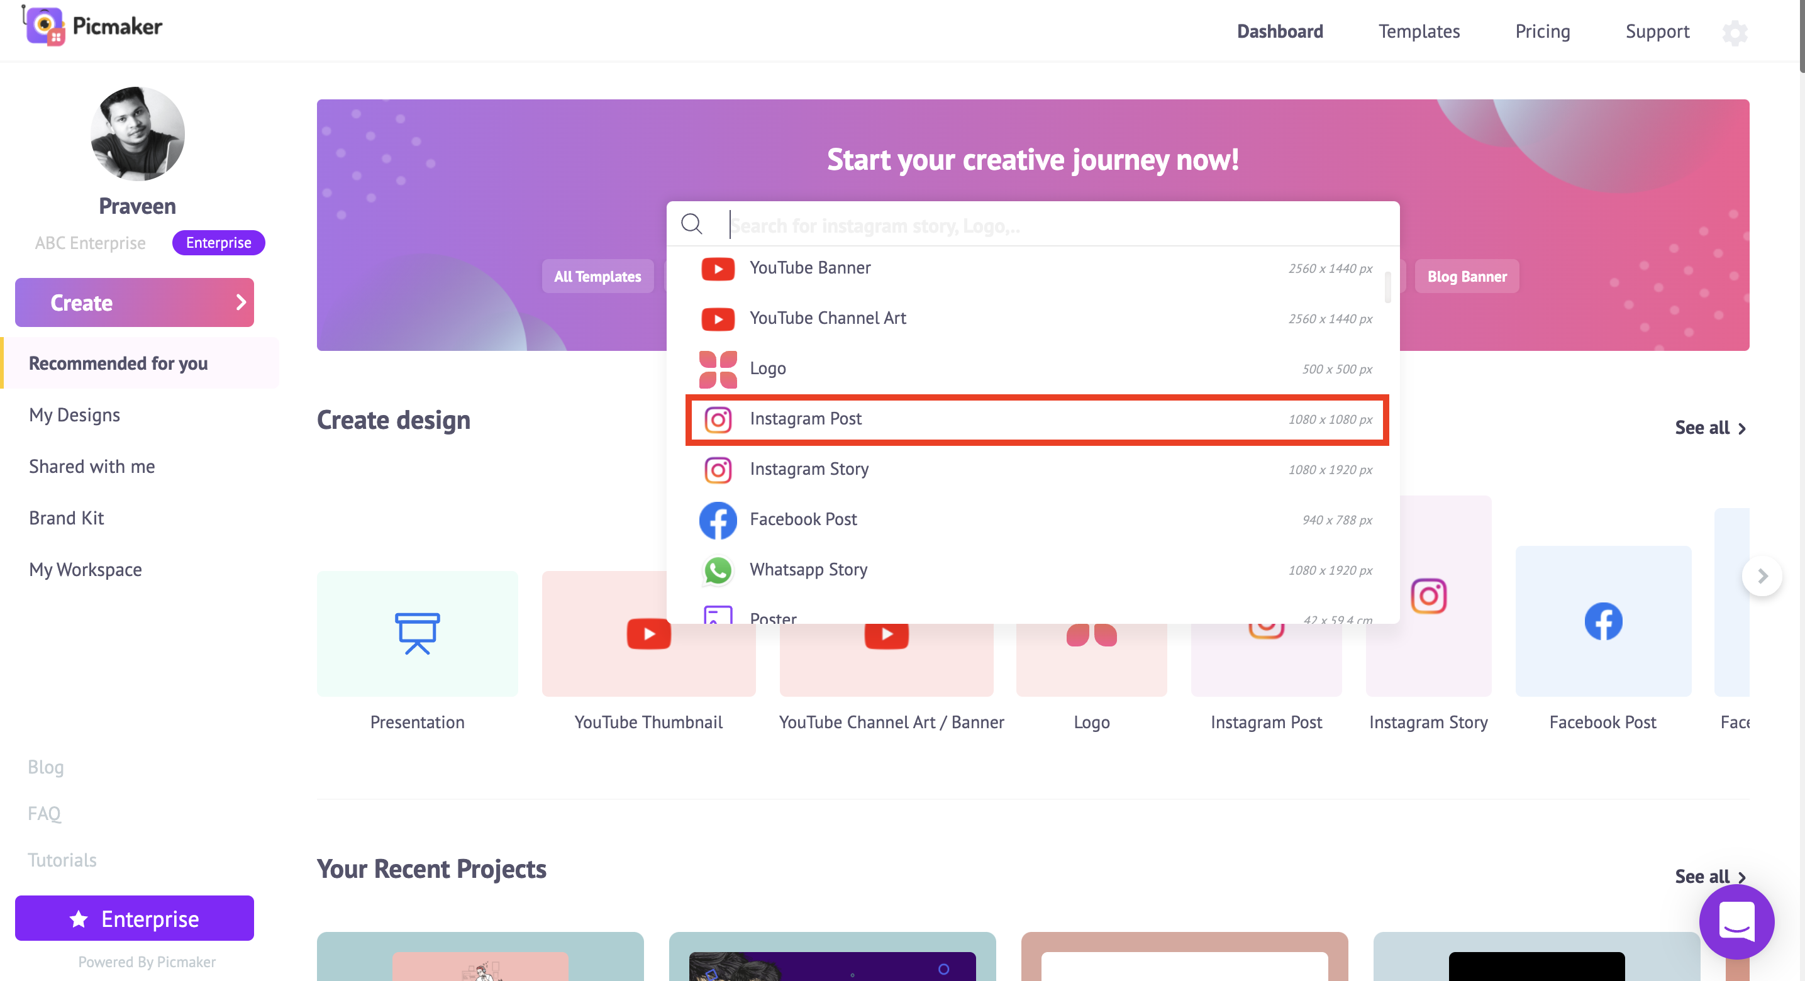Open the Brand Kit section
The height and width of the screenshot is (981, 1805).
67,518
